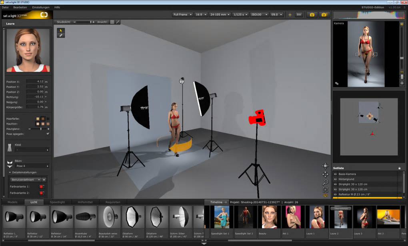Open the Full Frame sensor dropdown
This screenshot has height=246, width=408.
pos(182,14)
